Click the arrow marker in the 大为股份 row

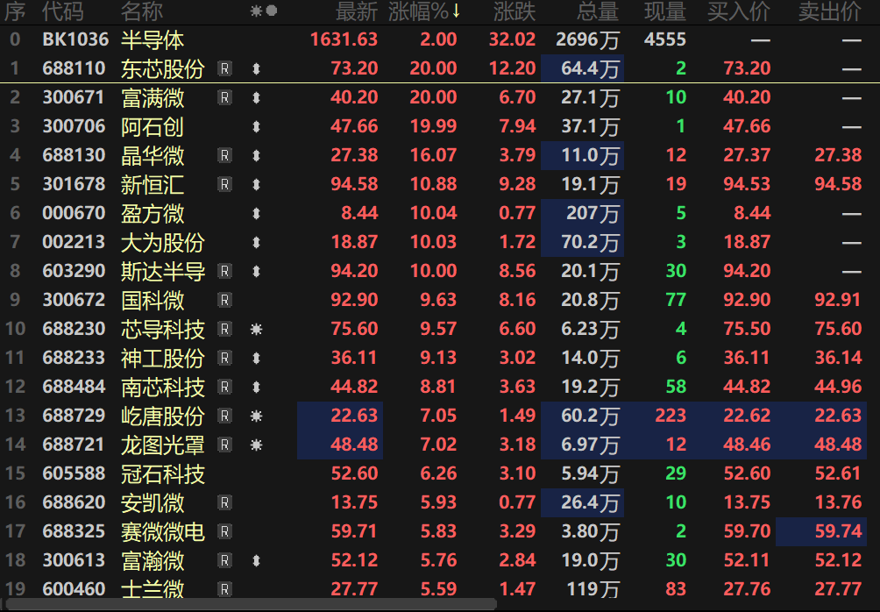coord(257,242)
